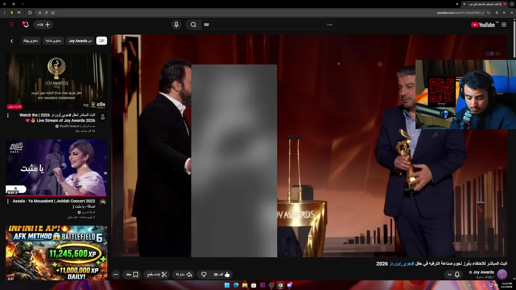Toggle the autoplay switch on the player

pos(489,53)
